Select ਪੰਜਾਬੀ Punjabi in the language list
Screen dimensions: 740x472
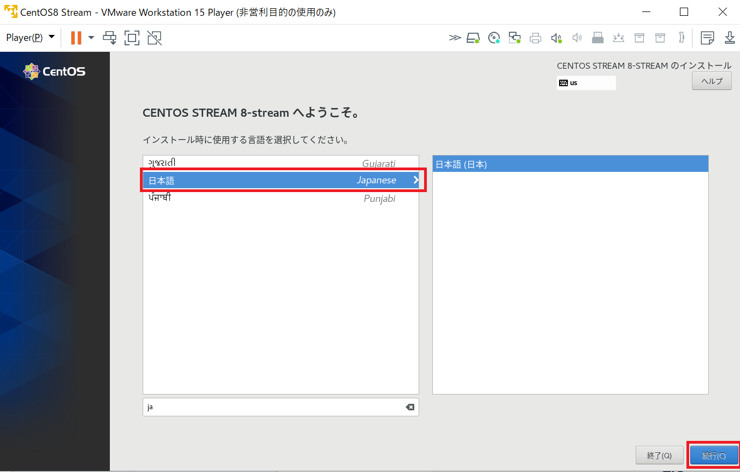pyautogui.click(x=281, y=198)
